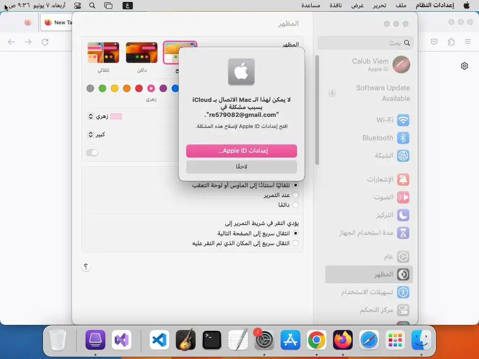Image resolution: width=479 pixels, height=359 pixels.
Task: Click the Calub Viem Apple ID avatar
Action: [401, 65]
